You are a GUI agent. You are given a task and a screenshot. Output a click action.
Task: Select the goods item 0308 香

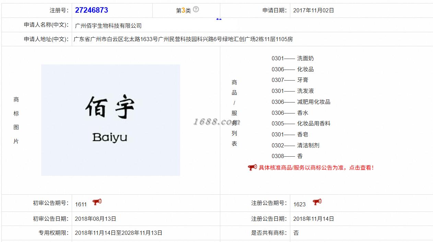pyautogui.click(x=287, y=156)
